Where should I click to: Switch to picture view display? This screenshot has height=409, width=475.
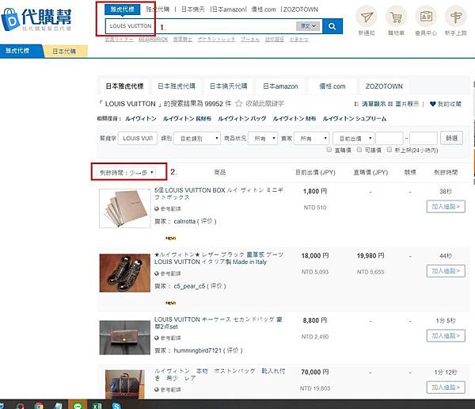pyautogui.click(x=404, y=104)
